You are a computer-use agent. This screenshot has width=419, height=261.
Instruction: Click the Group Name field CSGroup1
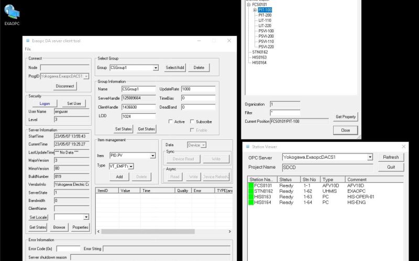point(138,89)
